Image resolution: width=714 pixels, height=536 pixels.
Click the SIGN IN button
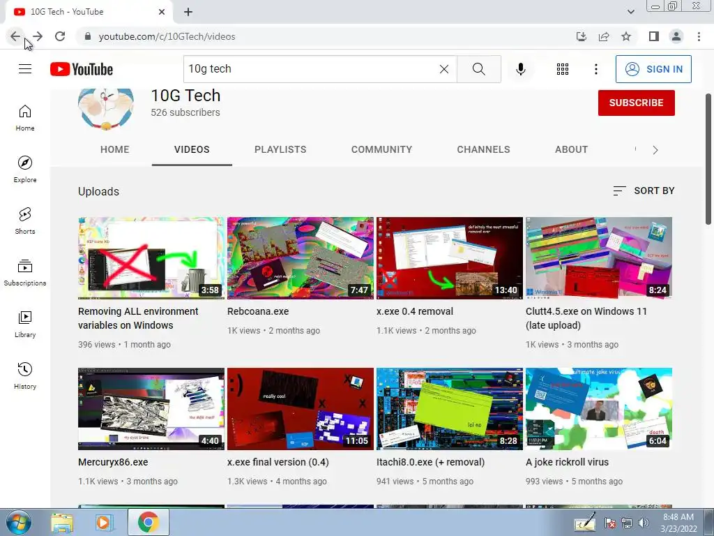coord(653,69)
